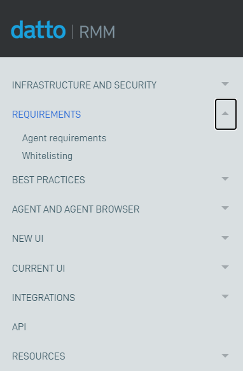
Task: Expand the Integrations arrow
Action: [x=225, y=297]
